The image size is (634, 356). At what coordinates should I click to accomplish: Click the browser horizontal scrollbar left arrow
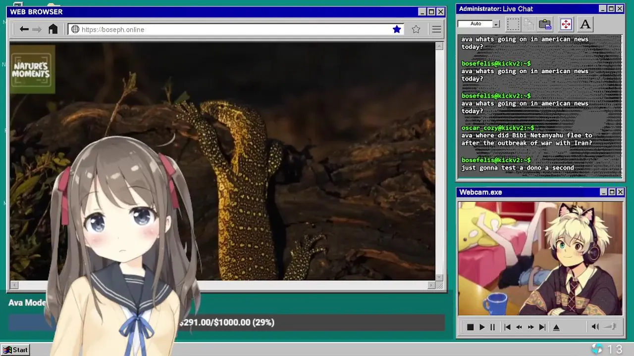point(14,285)
